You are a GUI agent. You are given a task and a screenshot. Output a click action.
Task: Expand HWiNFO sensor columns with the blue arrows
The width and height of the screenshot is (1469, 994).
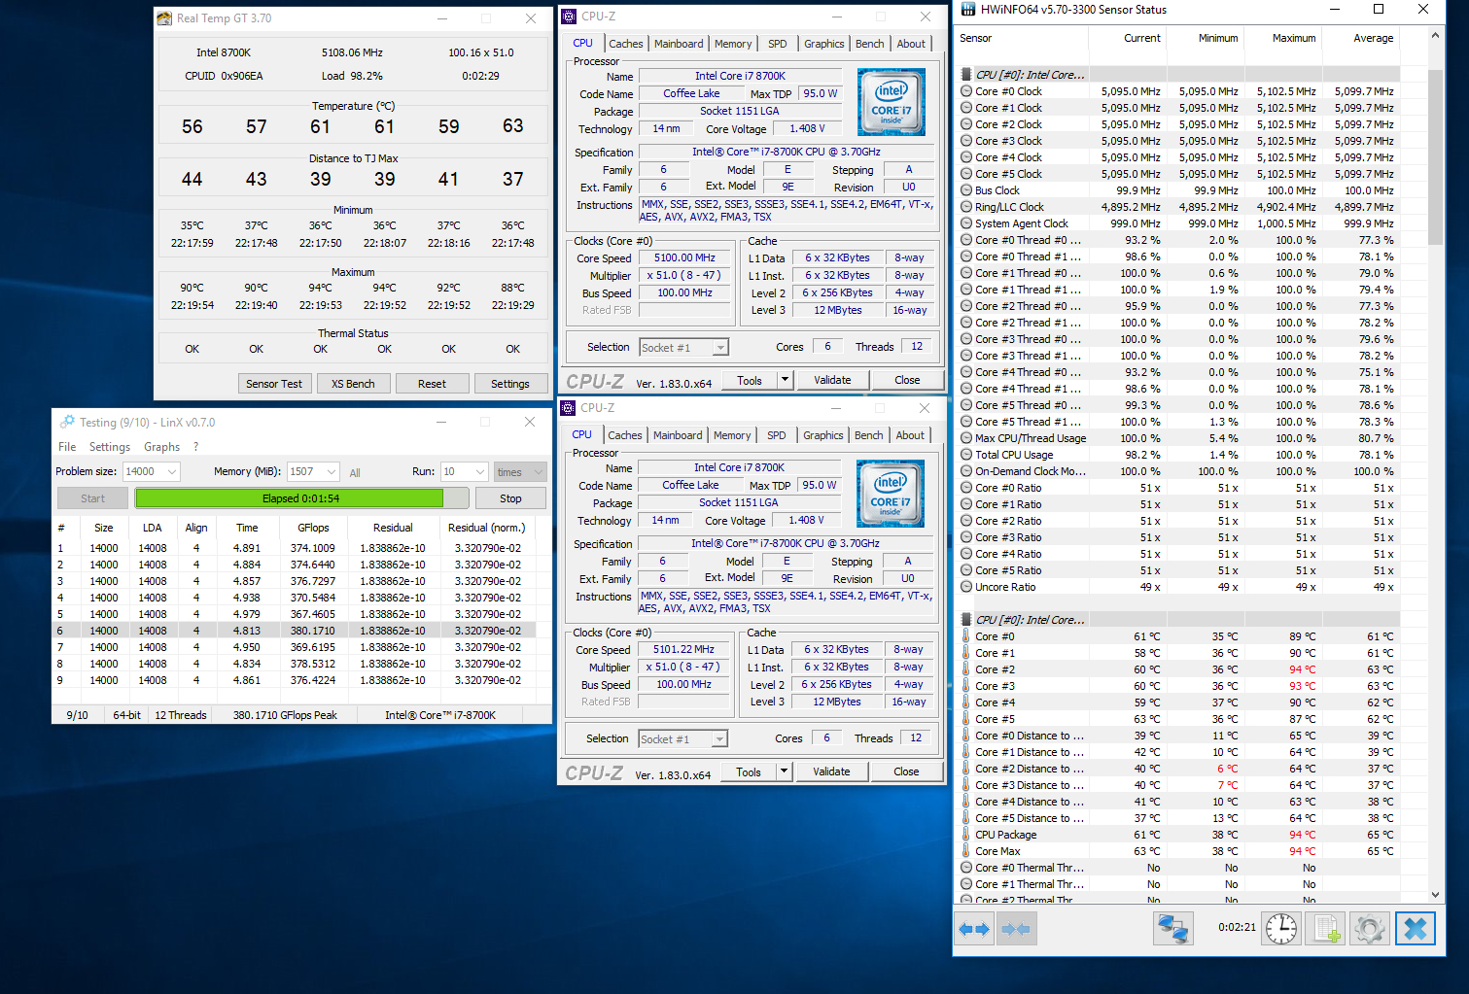(x=974, y=929)
